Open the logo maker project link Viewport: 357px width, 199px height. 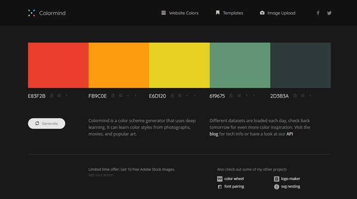[287, 179]
